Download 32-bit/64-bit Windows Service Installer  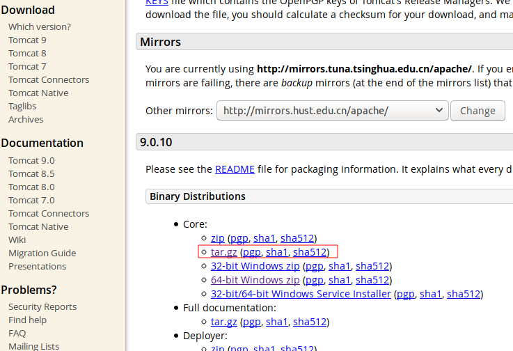(301, 294)
